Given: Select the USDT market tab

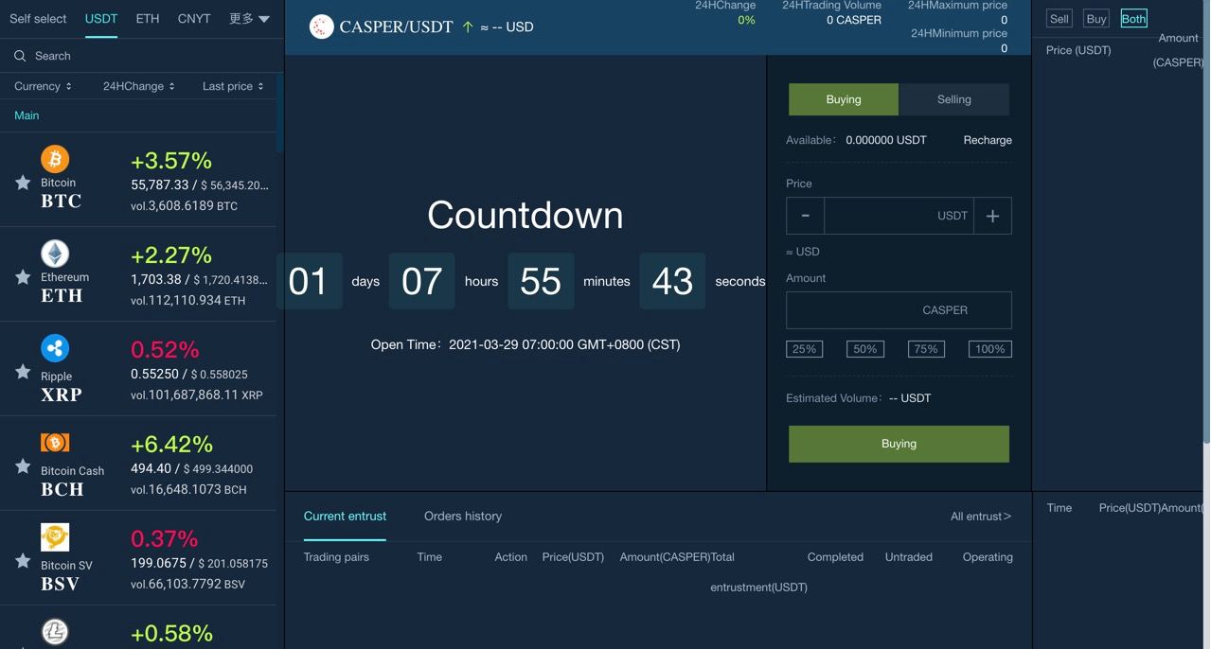Looking at the screenshot, I should 101,19.
